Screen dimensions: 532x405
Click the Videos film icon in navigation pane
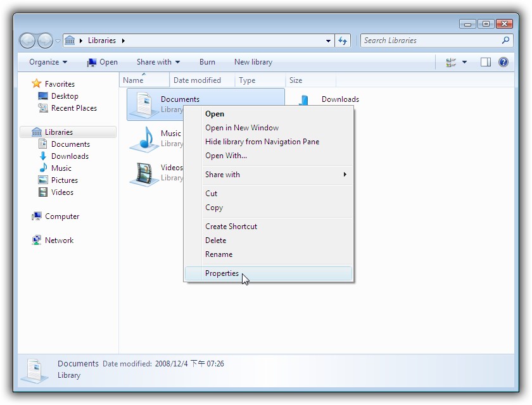point(43,192)
